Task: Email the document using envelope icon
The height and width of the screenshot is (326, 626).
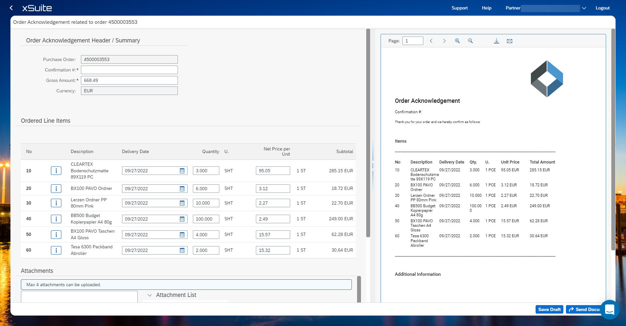Action: pos(509,41)
